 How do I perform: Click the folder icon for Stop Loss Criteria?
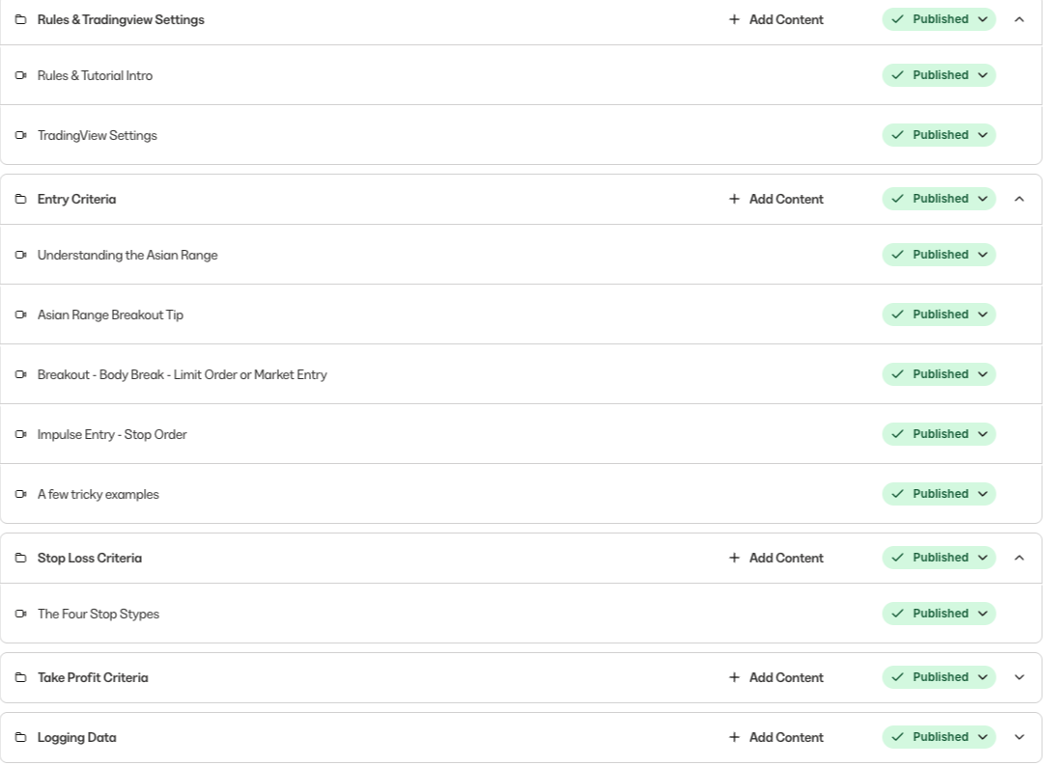20,558
